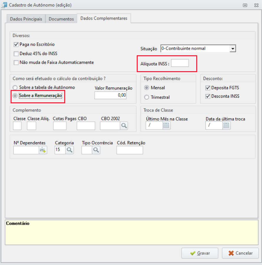Check Não muda de Faixa Automaticamente
The width and height of the screenshot is (262, 265).
[x=16, y=63]
